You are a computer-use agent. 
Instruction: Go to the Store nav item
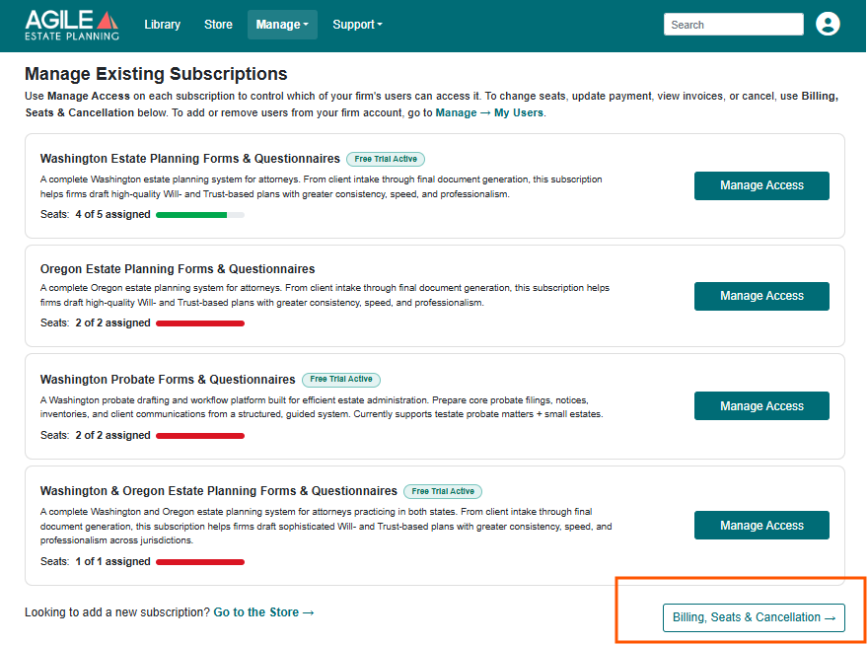tap(218, 25)
